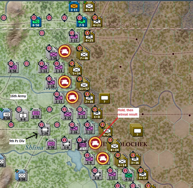The image size is (193, 188).
Task: Select the German 4-15 infantry stack
Action: pos(67,114)
